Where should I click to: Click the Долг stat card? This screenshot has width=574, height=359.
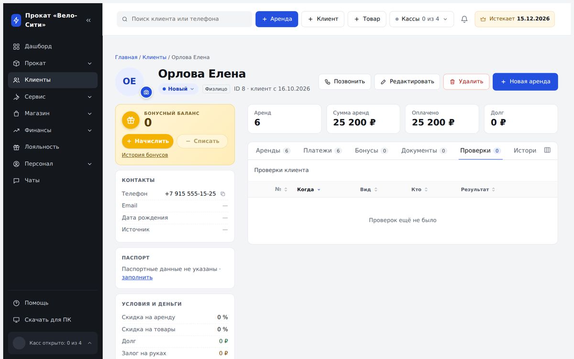coord(521,119)
